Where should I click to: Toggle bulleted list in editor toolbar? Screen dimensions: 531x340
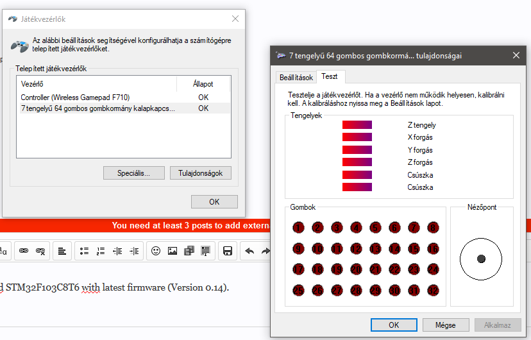[x=84, y=251]
